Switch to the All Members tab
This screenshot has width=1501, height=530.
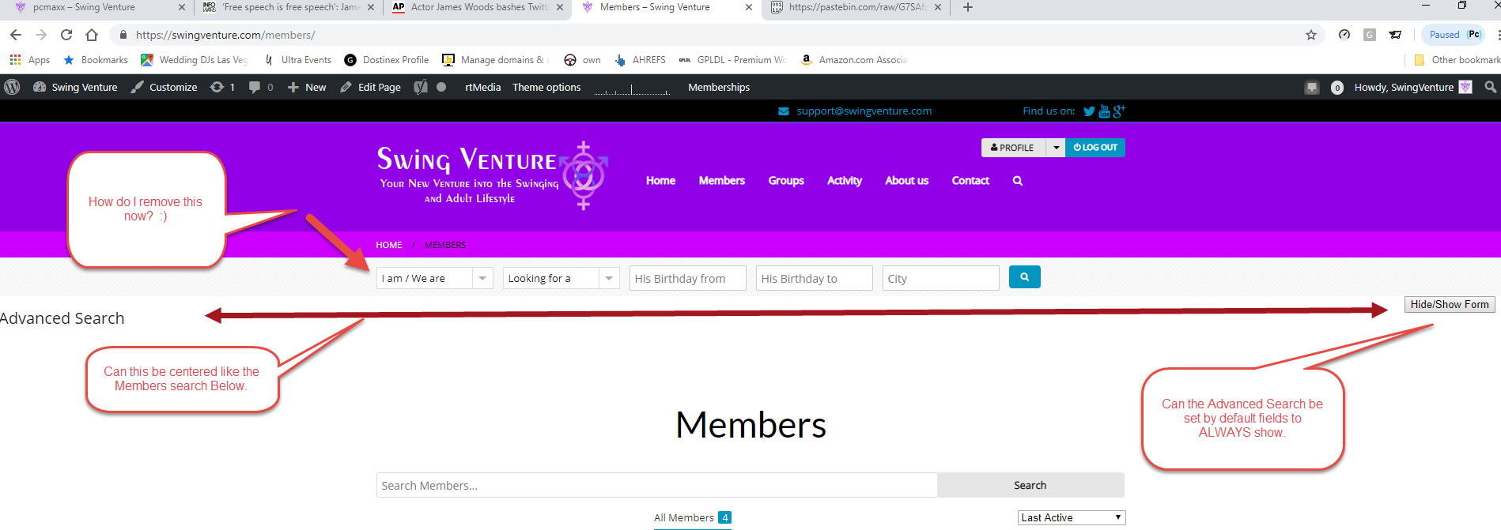coord(684,517)
